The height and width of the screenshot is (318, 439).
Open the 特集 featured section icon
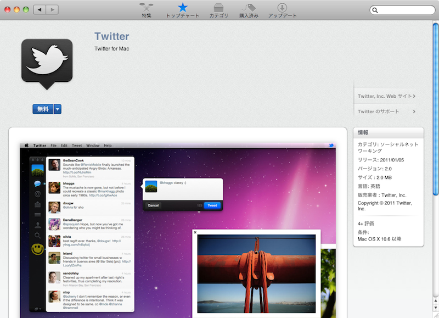coord(147,10)
